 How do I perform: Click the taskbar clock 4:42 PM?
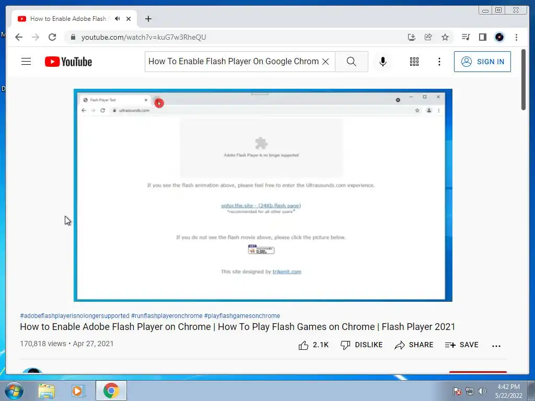pyautogui.click(x=508, y=391)
